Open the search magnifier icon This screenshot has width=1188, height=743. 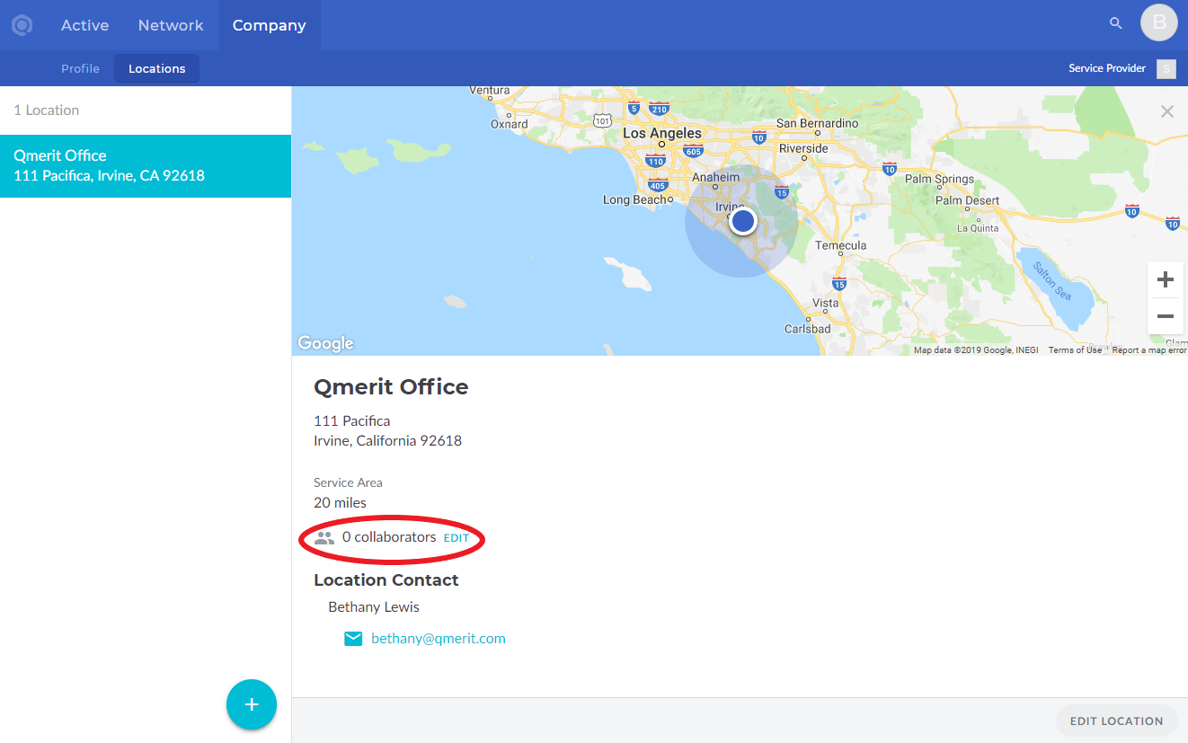pos(1116,23)
